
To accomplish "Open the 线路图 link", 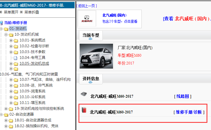I will coord(183,96).
